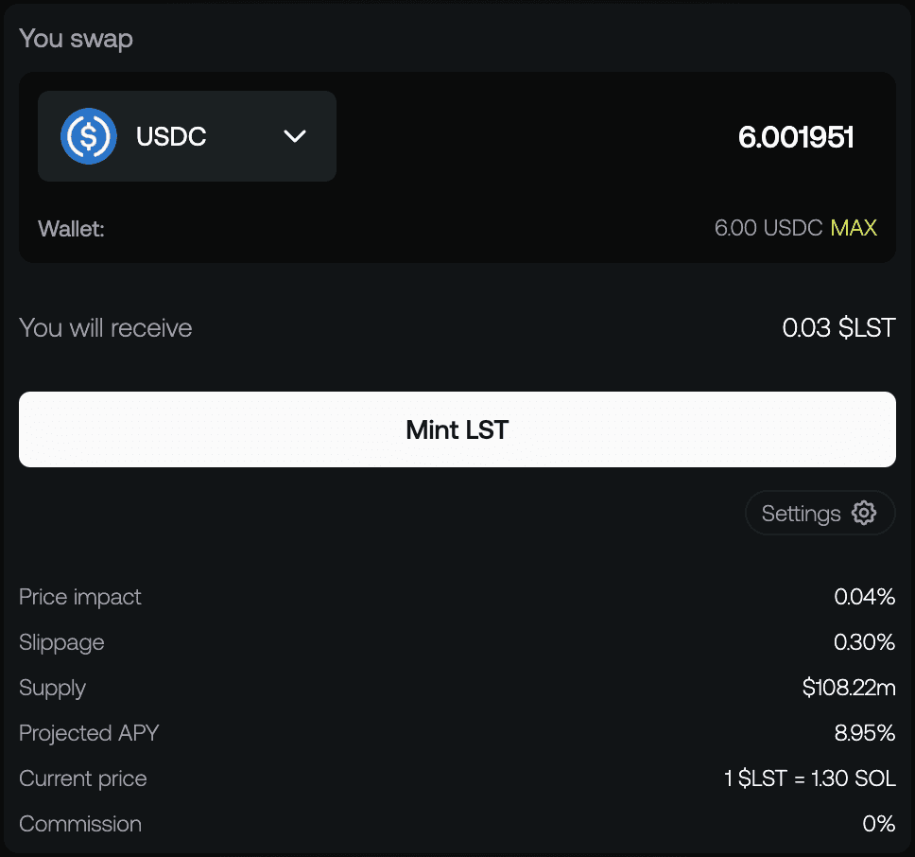Click MAX to use full wallet balance
Image resolution: width=915 pixels, height=857 pixels.
(854, 228)
